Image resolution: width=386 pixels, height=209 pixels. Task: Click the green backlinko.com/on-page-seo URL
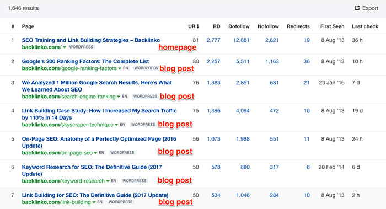[57, 153]
